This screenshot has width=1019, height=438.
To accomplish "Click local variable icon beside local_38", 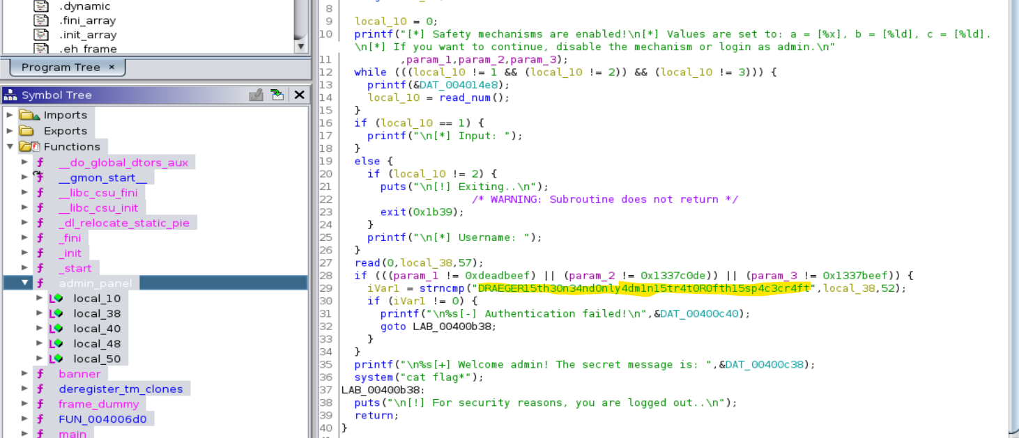I will pyautogui.click(x=56, y=313).
